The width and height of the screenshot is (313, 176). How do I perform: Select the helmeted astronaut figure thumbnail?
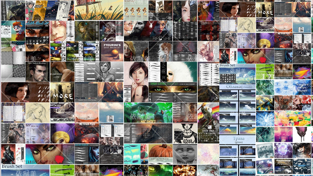tap(111, 31)
